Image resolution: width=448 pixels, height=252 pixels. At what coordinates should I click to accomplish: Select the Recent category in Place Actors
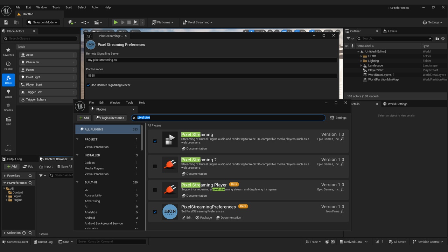click(x=8, y=66)
